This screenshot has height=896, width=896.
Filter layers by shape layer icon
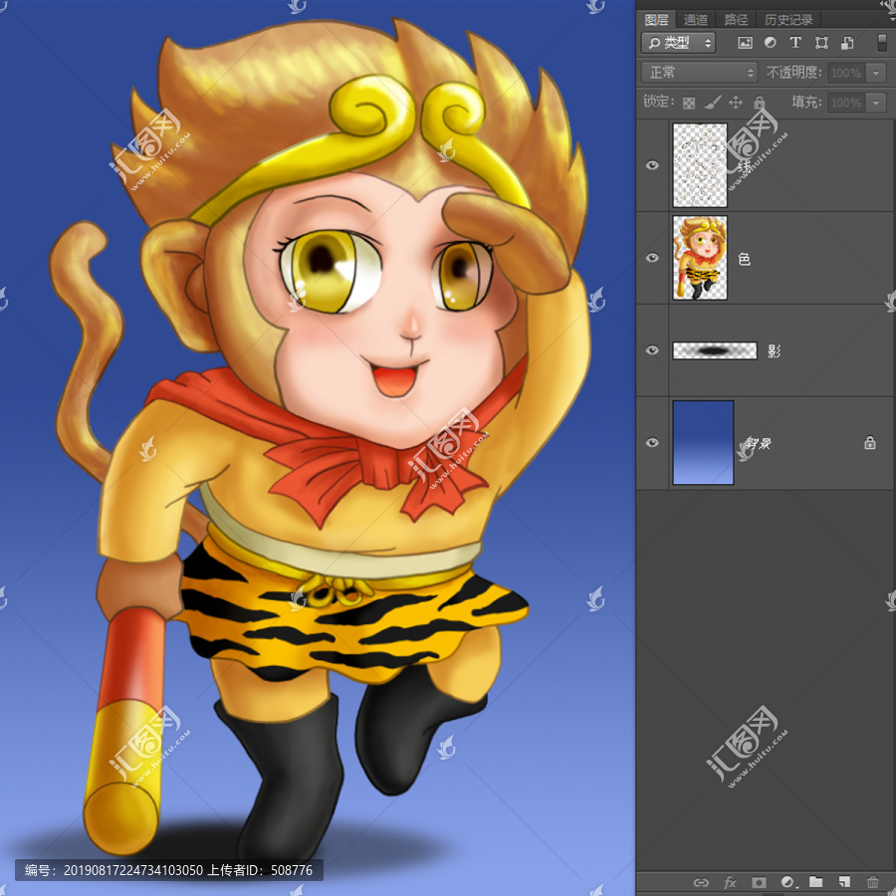click(821, 42)
